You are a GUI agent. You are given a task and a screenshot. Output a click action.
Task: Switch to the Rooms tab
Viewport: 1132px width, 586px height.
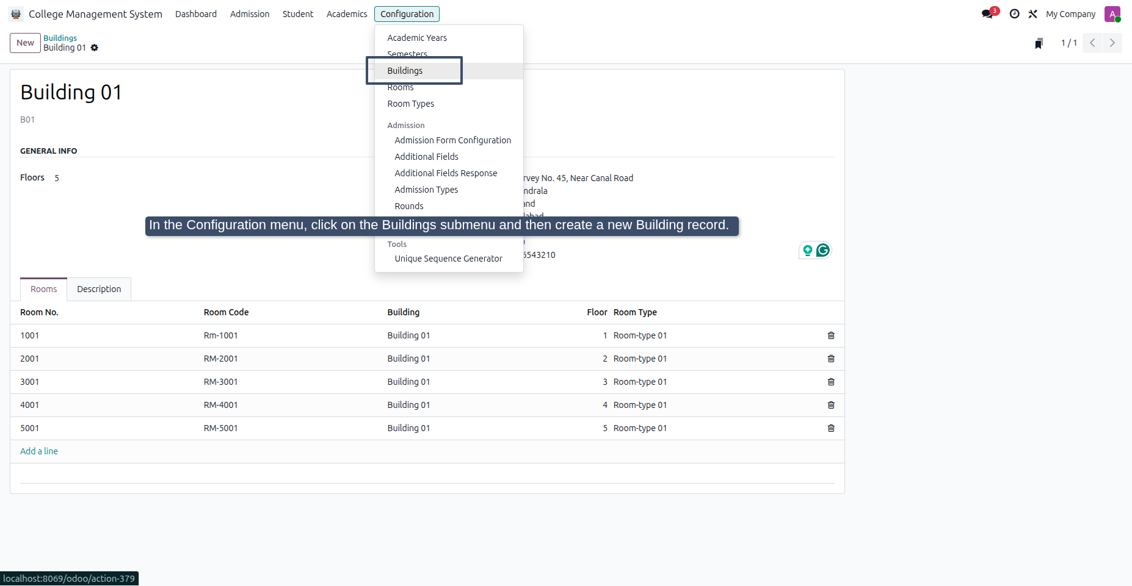click(x=44, y=289)
